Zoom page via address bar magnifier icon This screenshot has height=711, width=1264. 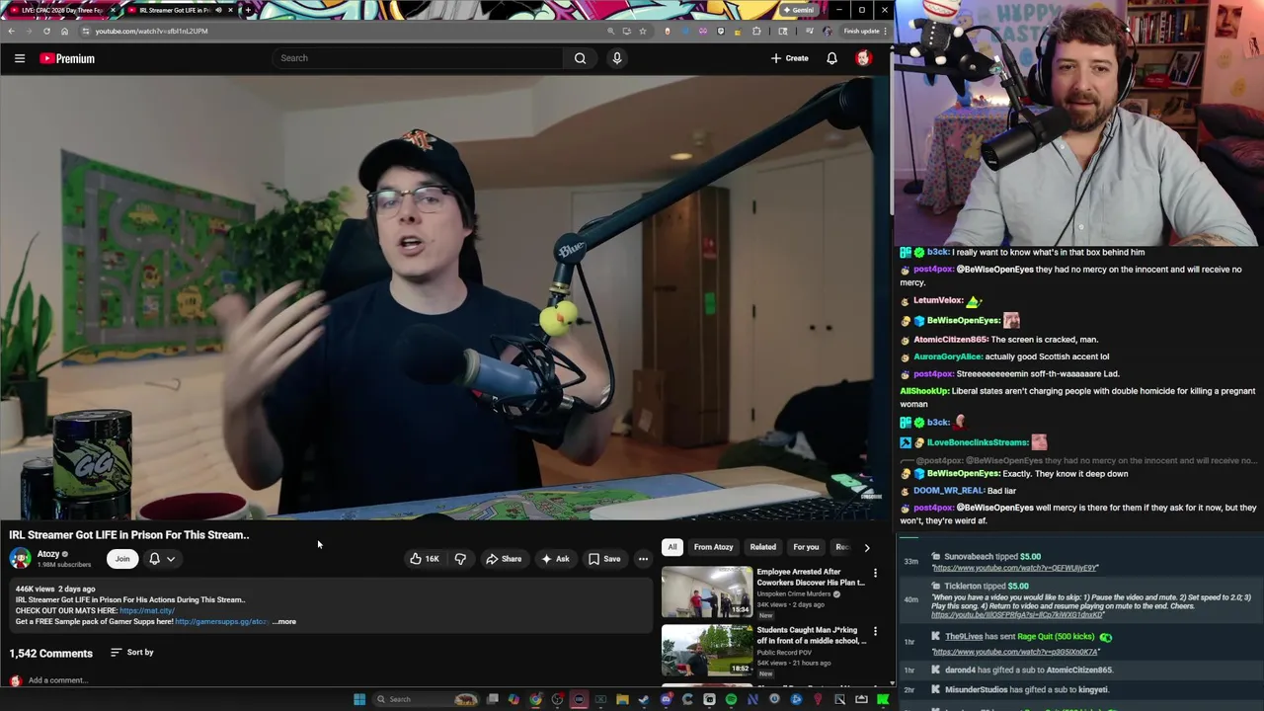coord(610,31)
